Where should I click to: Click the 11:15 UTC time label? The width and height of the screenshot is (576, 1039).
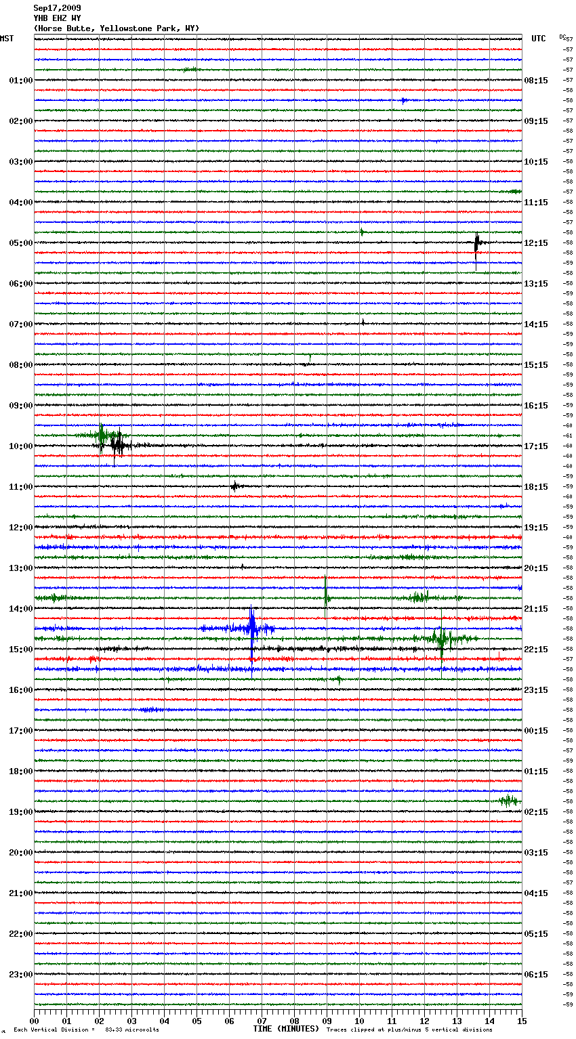click(x=536, y=203)
